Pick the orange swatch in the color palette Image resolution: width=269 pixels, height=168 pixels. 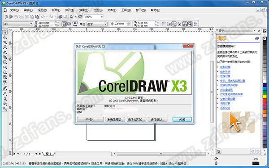[x=265, y=112]
